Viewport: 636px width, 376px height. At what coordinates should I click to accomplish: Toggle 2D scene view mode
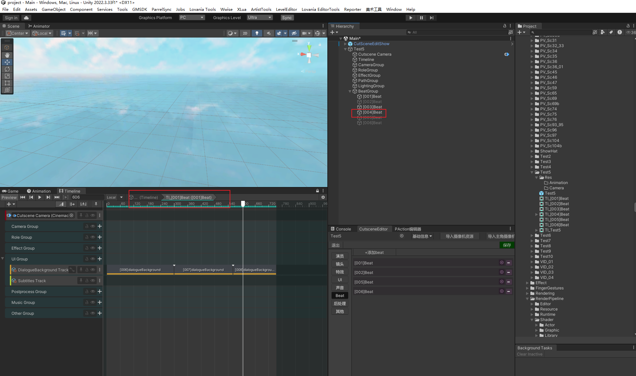245,33
